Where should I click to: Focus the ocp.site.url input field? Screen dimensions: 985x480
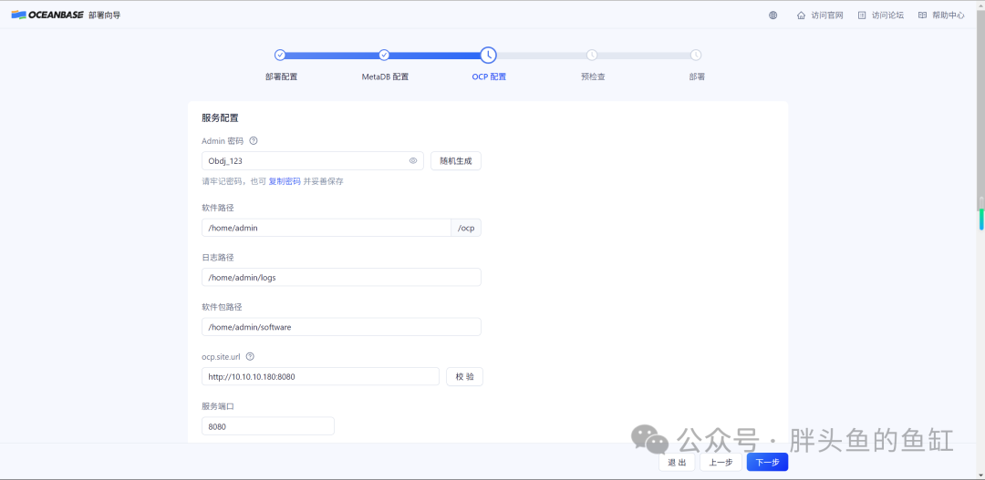[x=320, y=376]
